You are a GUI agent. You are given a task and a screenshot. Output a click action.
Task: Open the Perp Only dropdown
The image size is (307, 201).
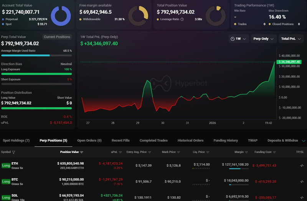264,39
